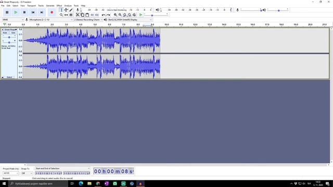Screen dimensions: 333x187
Task: Start recording with the red Record button
Action: (52, 12)
